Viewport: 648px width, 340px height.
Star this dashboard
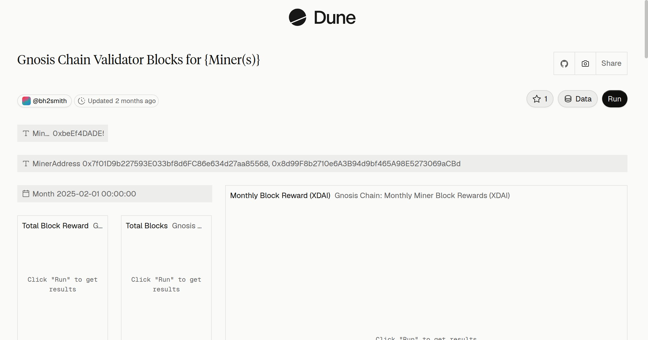(540, 99)
